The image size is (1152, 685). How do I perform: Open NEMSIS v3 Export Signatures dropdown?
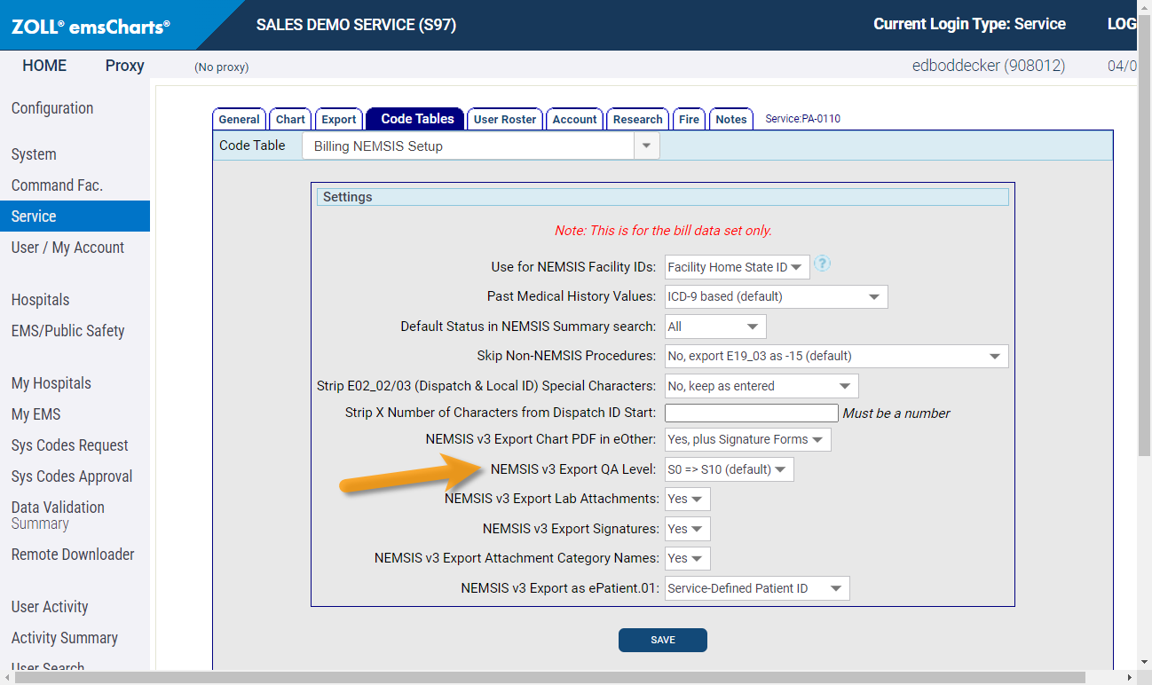pos(687,529)
